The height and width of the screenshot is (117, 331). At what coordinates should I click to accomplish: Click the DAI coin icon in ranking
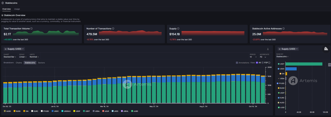(280, 74)
